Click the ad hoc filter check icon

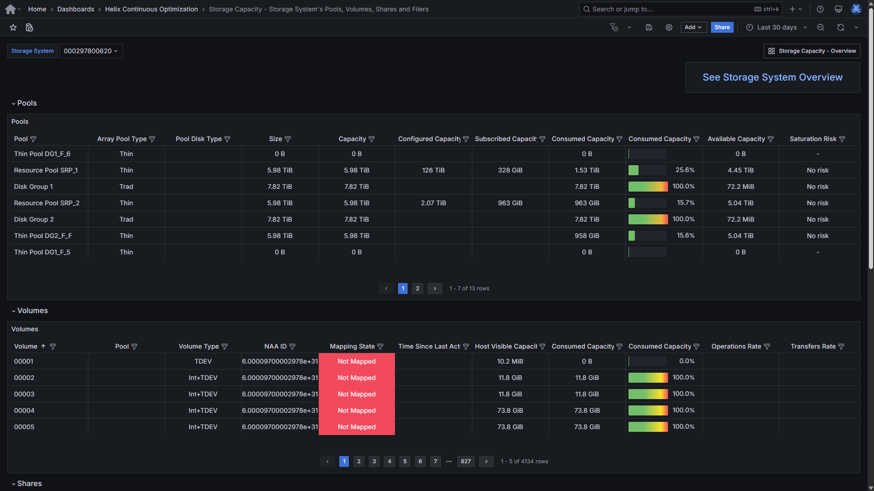click(x=614, y=28)
